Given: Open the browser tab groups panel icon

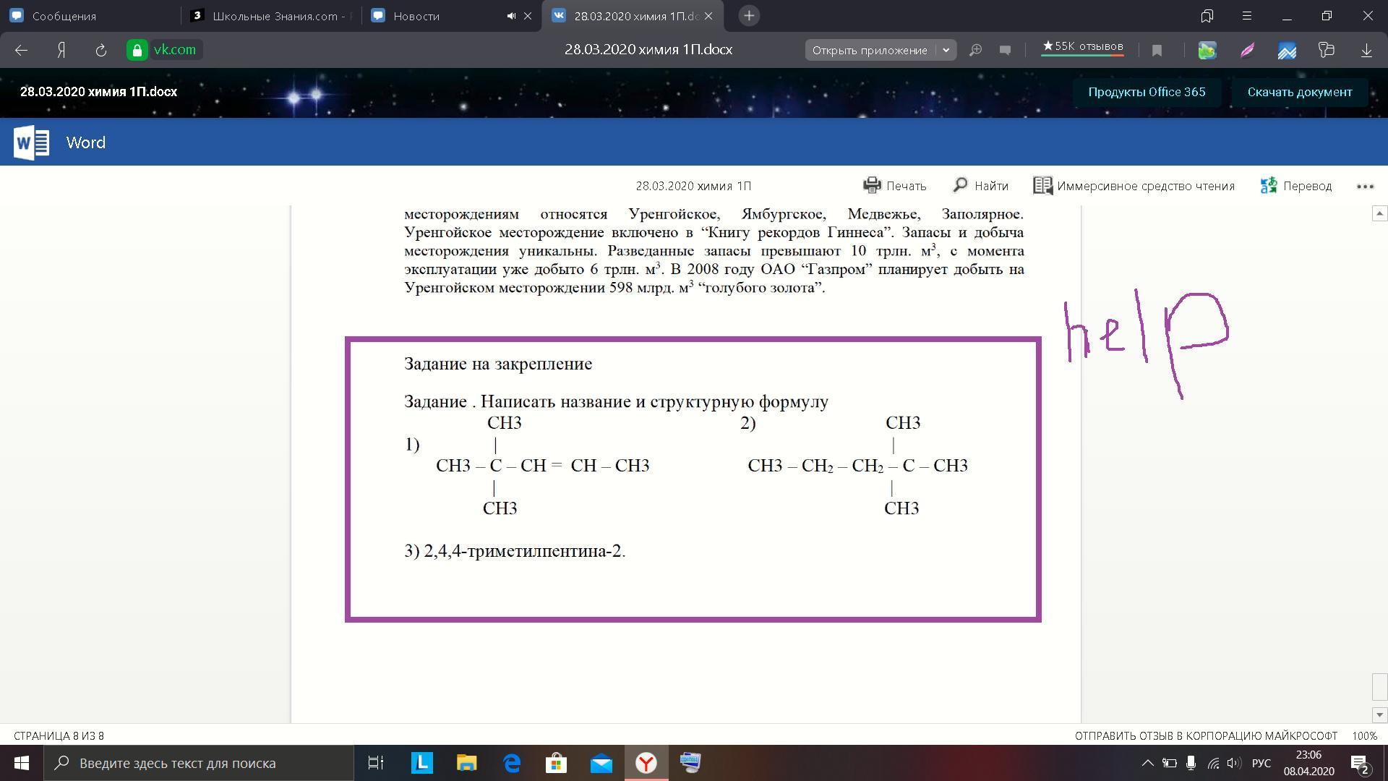Looking at the screenshot, I should (1207, 16).
